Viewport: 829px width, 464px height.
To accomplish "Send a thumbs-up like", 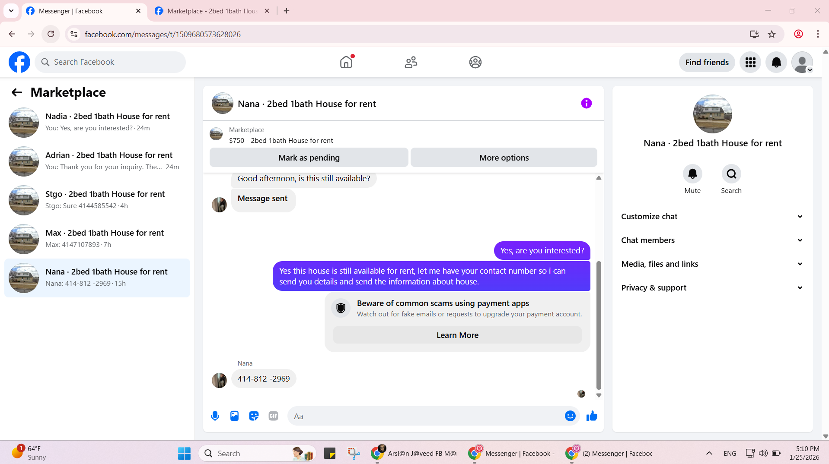I will coord(592,416).
